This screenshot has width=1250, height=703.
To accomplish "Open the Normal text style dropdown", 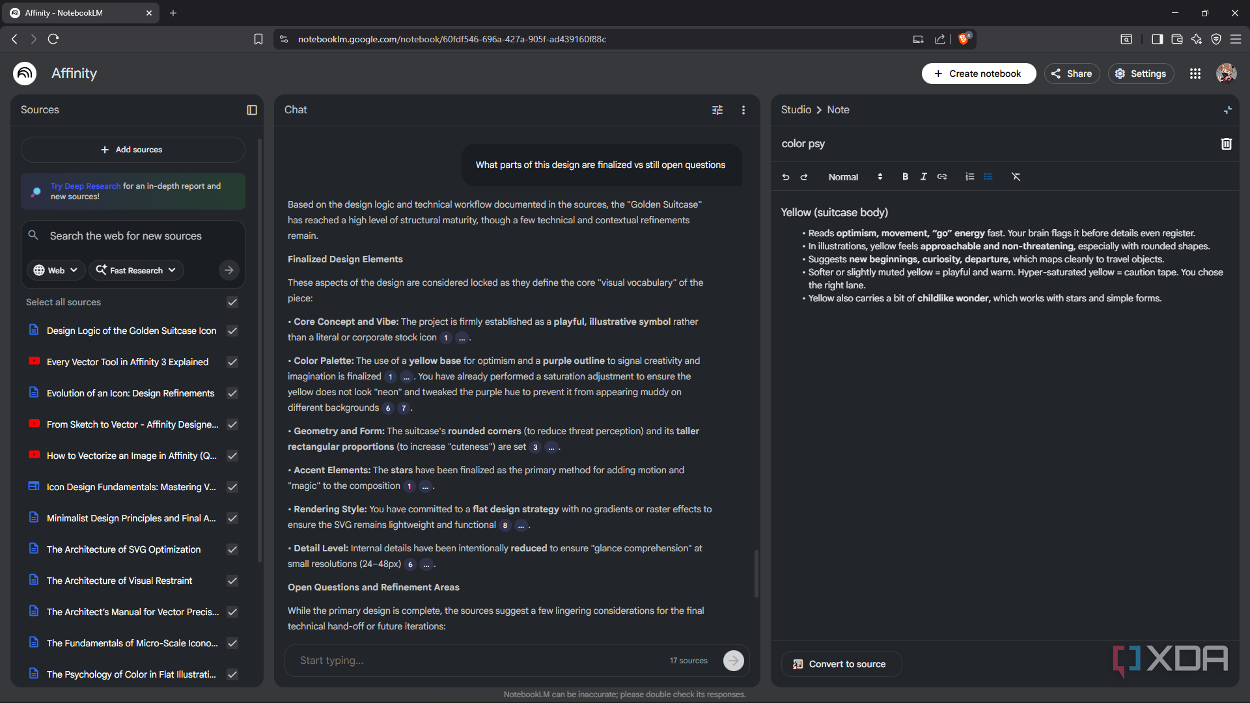I will click(855, 177).
